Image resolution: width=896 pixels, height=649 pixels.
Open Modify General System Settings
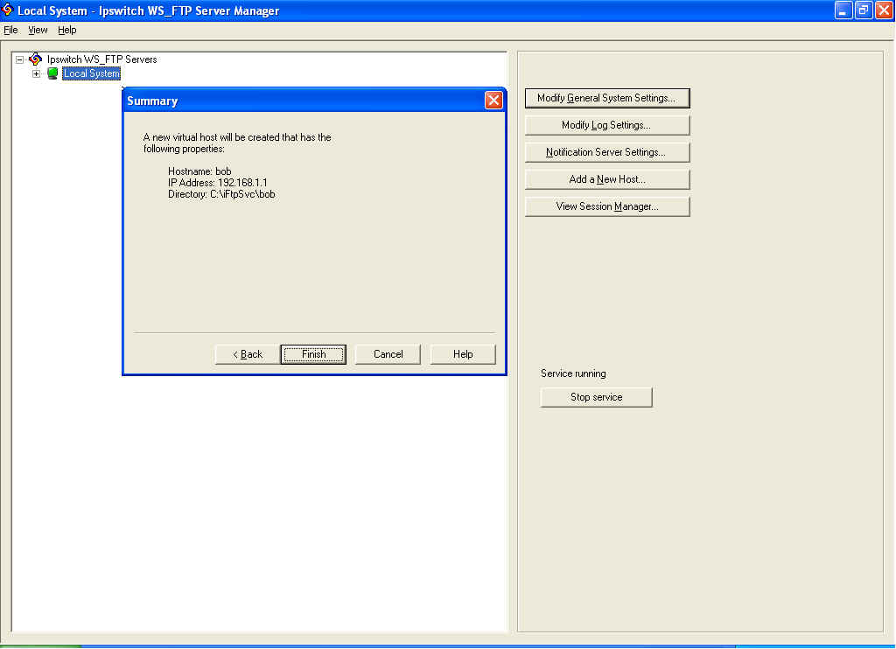(x=607, y=98)
